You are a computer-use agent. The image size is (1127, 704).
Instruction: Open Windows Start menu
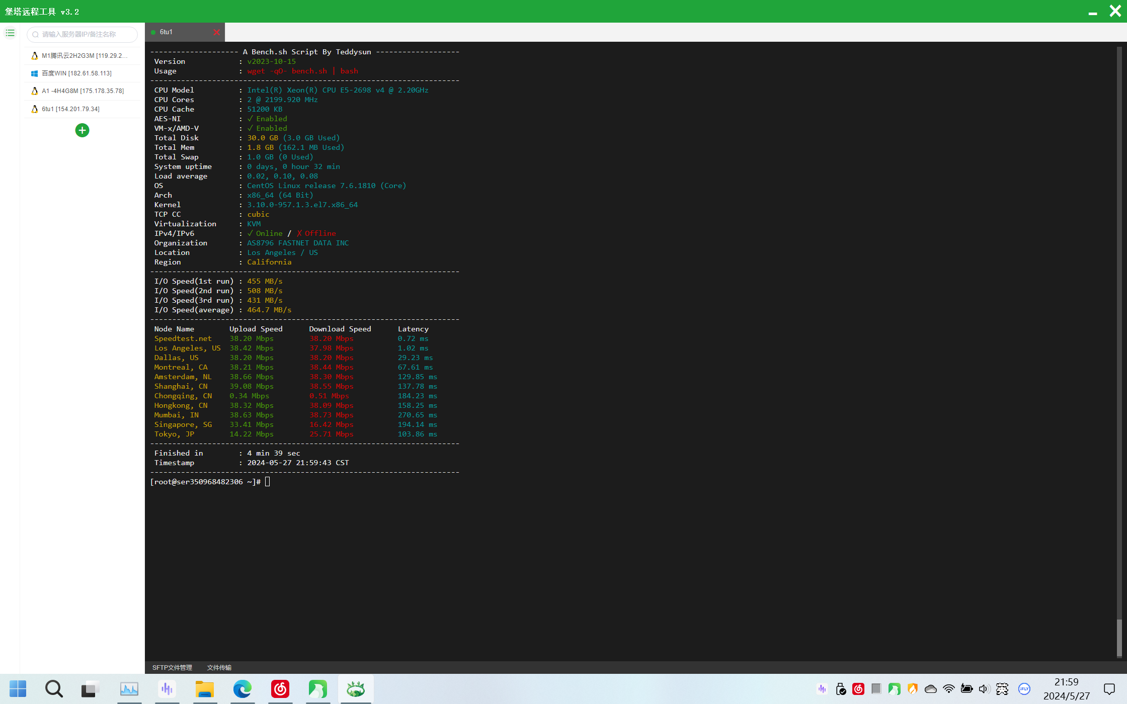(18, 689)
